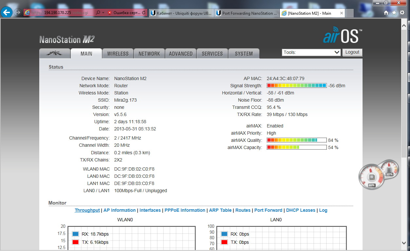Open the NETWORK tab
The image size is (410, 251).
click(149, 54)
